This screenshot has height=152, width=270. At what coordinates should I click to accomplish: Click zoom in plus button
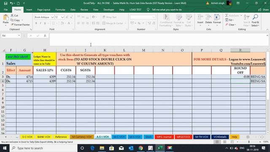[x=260, y=142]
